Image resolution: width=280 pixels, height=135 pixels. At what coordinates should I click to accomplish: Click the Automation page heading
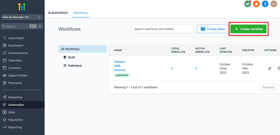[x=58, y=13]
